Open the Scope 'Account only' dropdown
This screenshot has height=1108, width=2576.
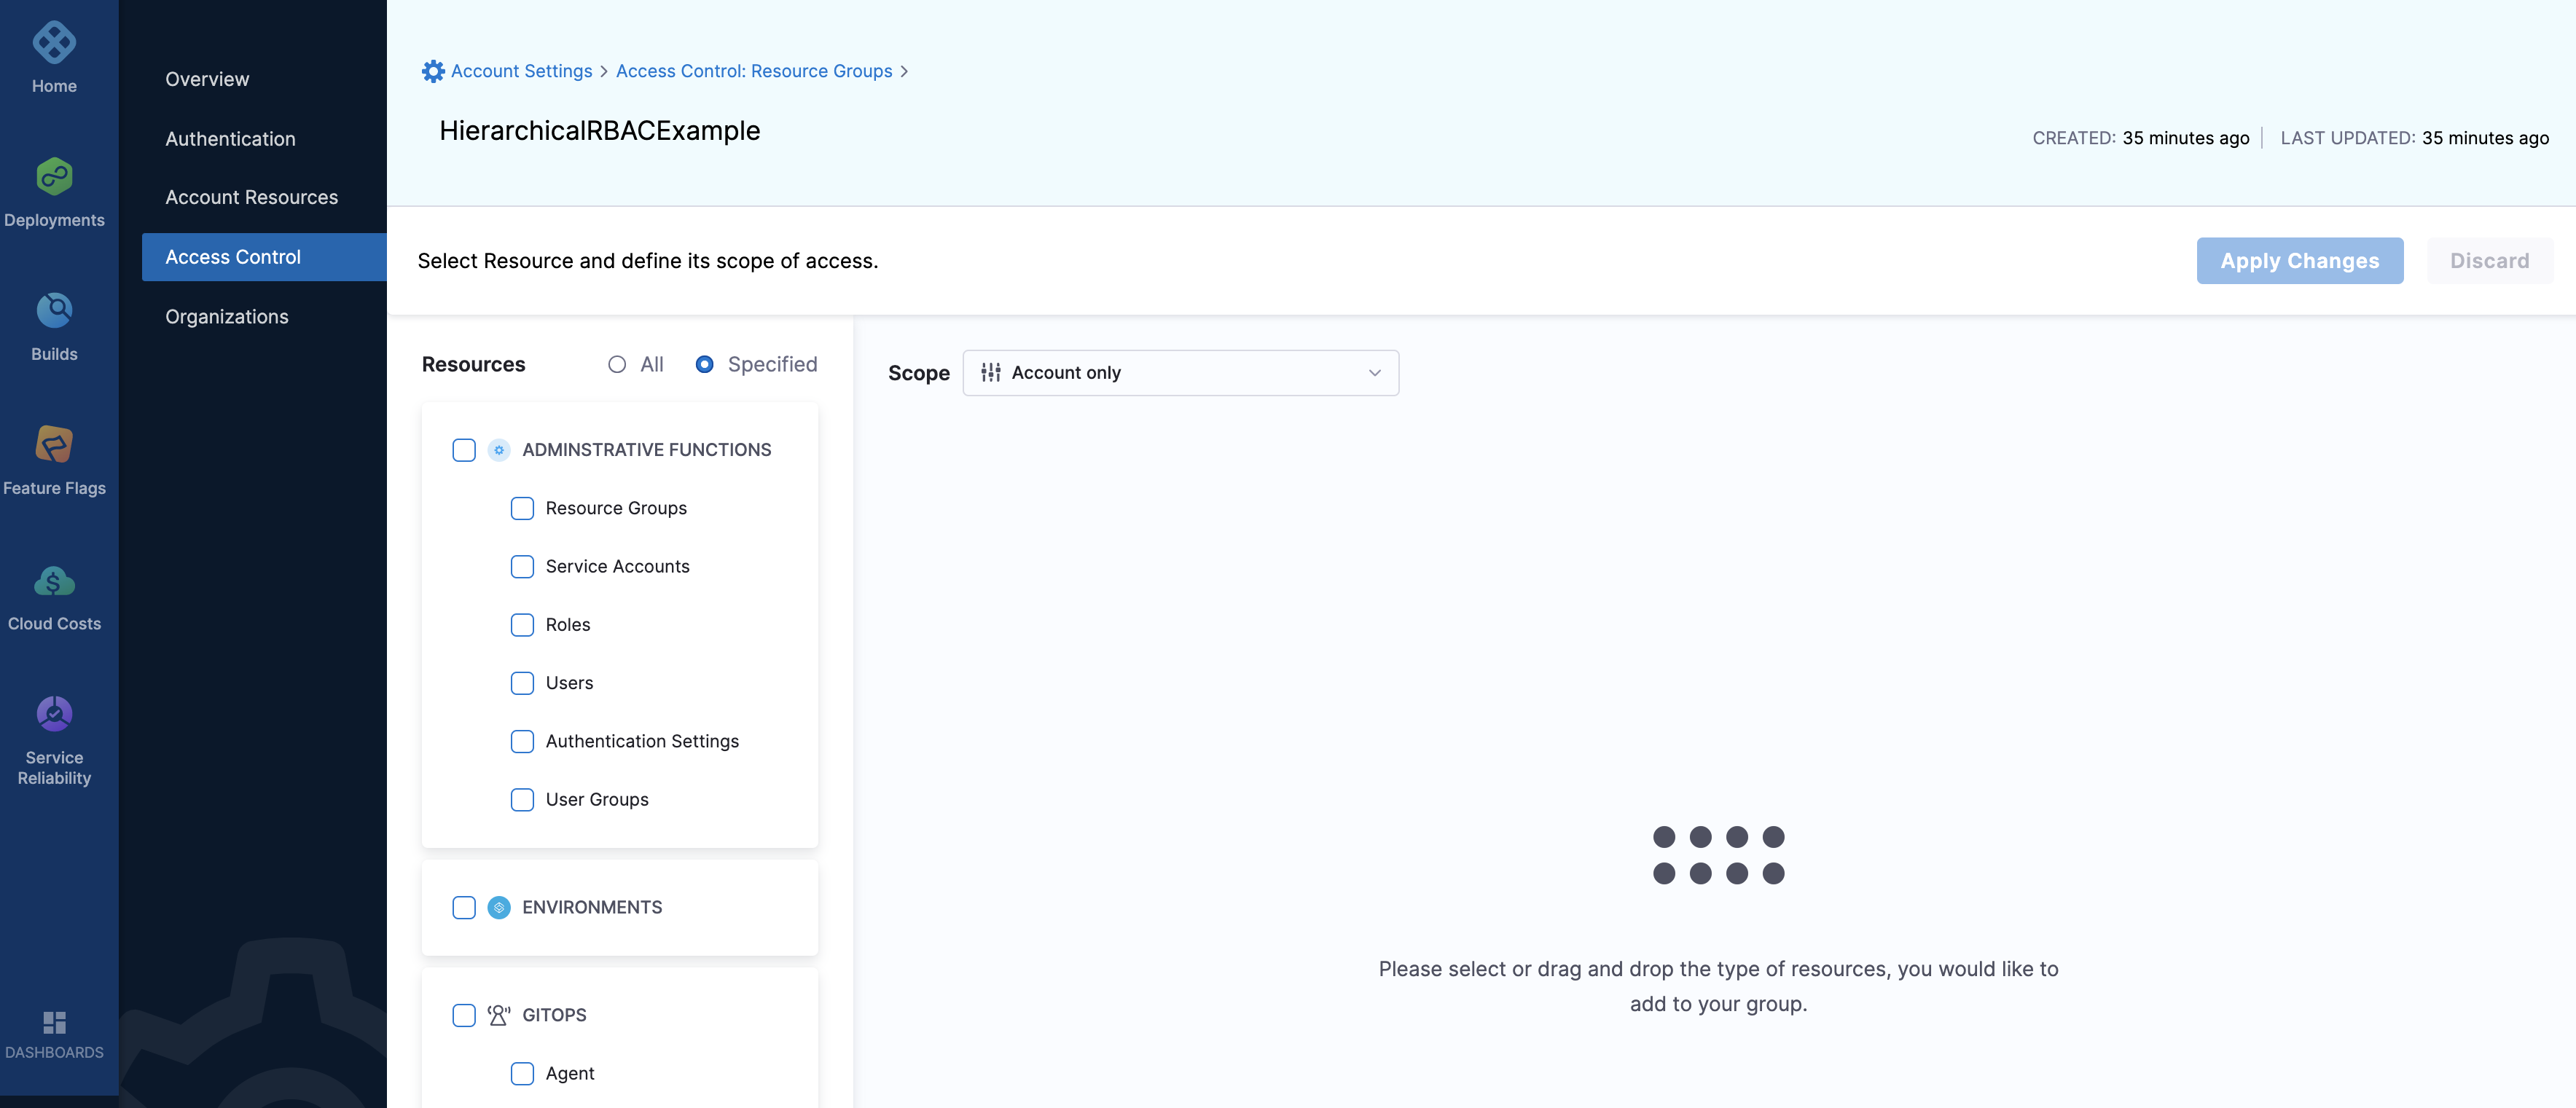pyautogui.click(x=1180, y=373)
